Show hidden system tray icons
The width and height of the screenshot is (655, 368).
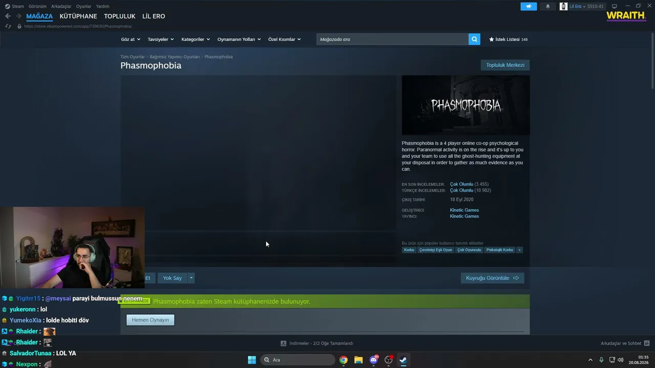click(x=591, y=360)
